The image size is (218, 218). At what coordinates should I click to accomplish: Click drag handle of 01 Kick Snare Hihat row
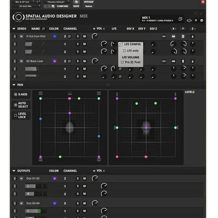pos(15,36)
